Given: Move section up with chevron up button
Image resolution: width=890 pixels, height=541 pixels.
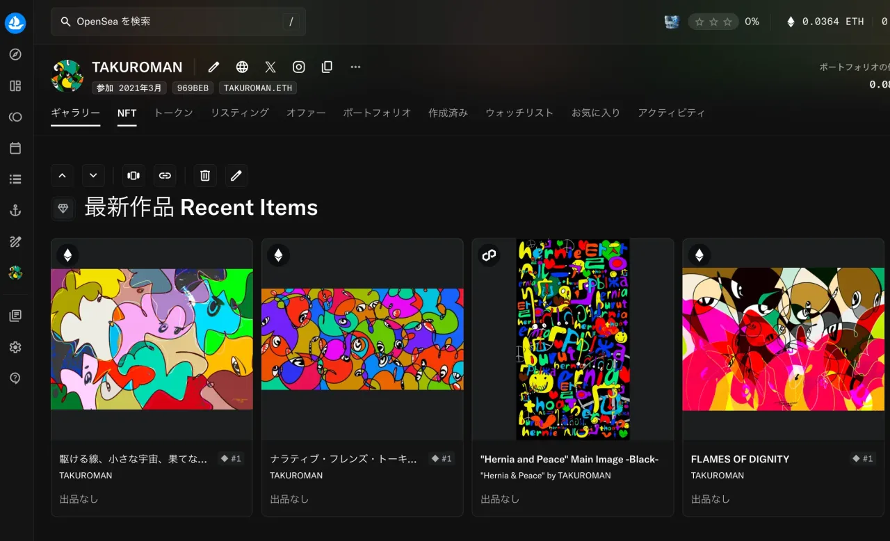Looking at the screenshot, I should [x=62, y=176].
